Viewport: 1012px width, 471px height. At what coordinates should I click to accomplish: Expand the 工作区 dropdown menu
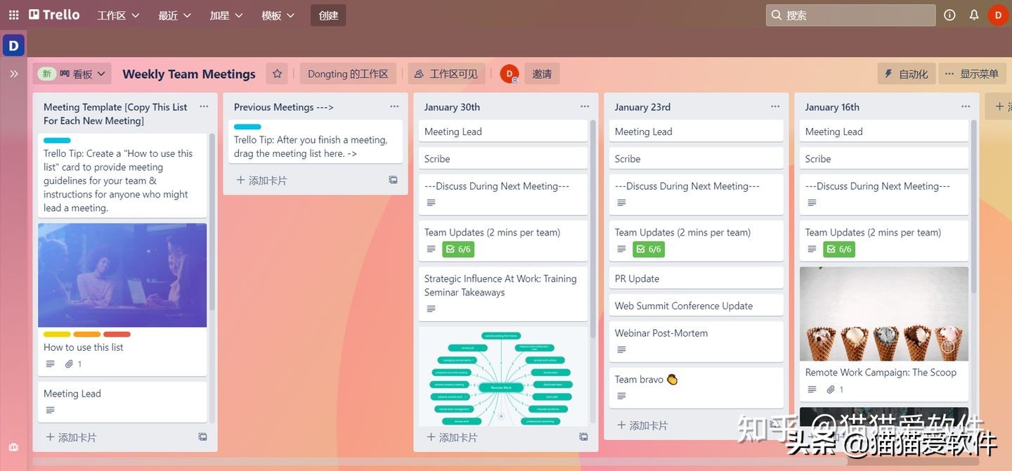(x=118, y=15)
